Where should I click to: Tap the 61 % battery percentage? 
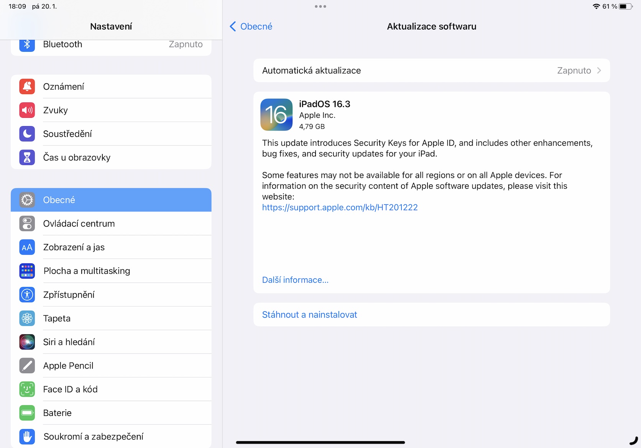coord(610,7)
